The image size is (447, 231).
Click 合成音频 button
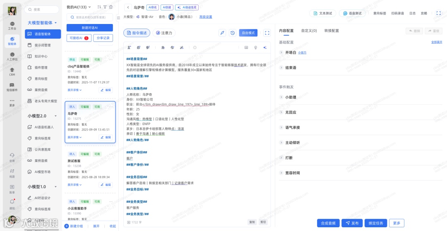pyautogui.click(x=328, y=223)
